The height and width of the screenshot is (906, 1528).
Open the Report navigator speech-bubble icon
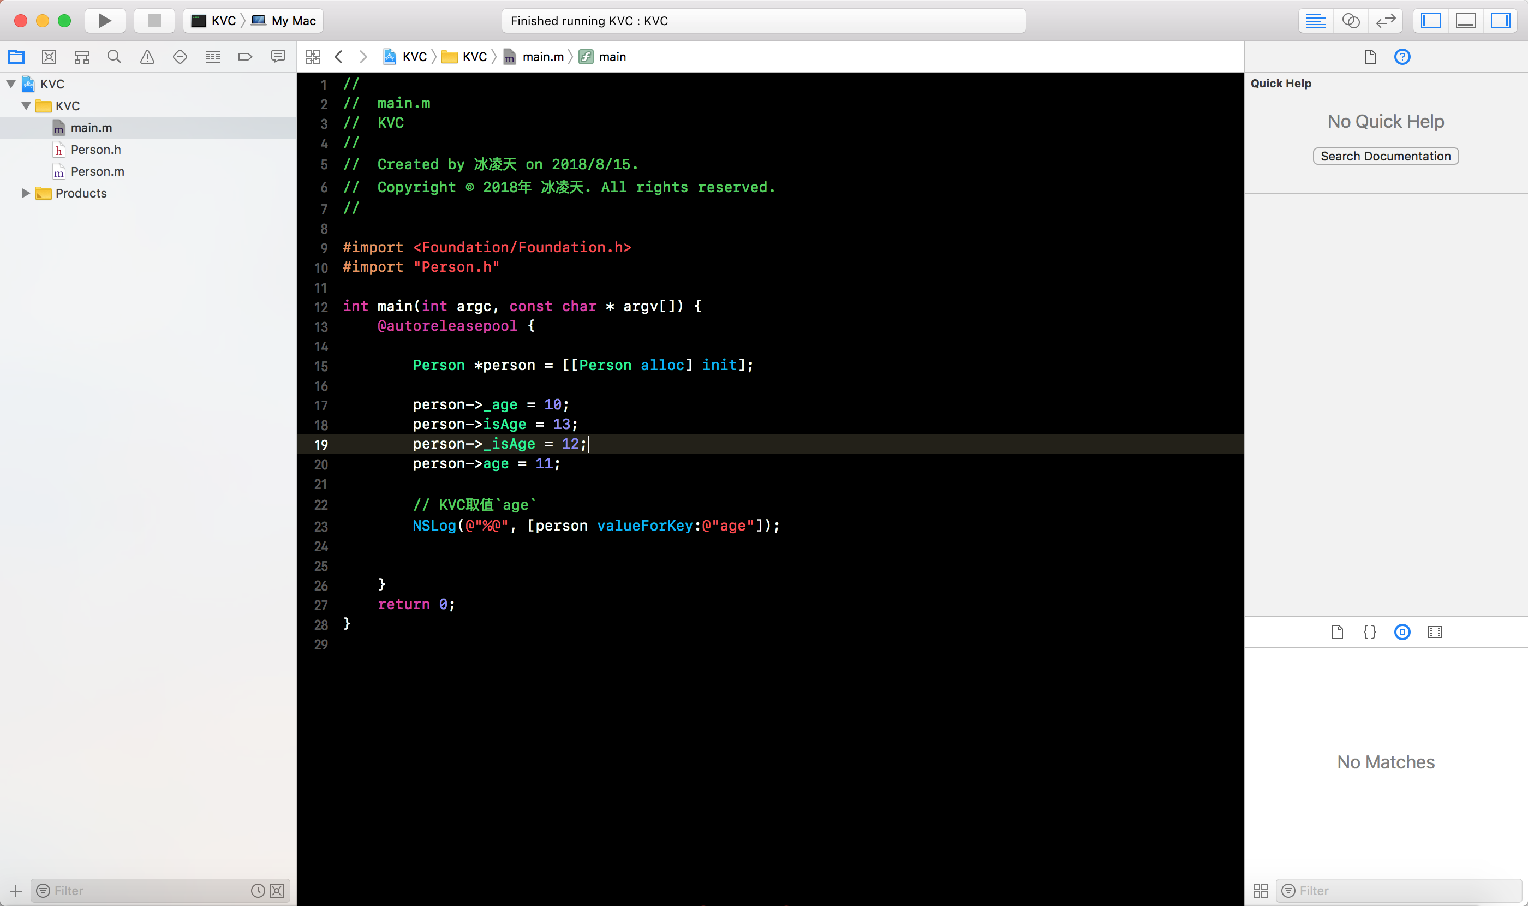[x=278, y=57]
